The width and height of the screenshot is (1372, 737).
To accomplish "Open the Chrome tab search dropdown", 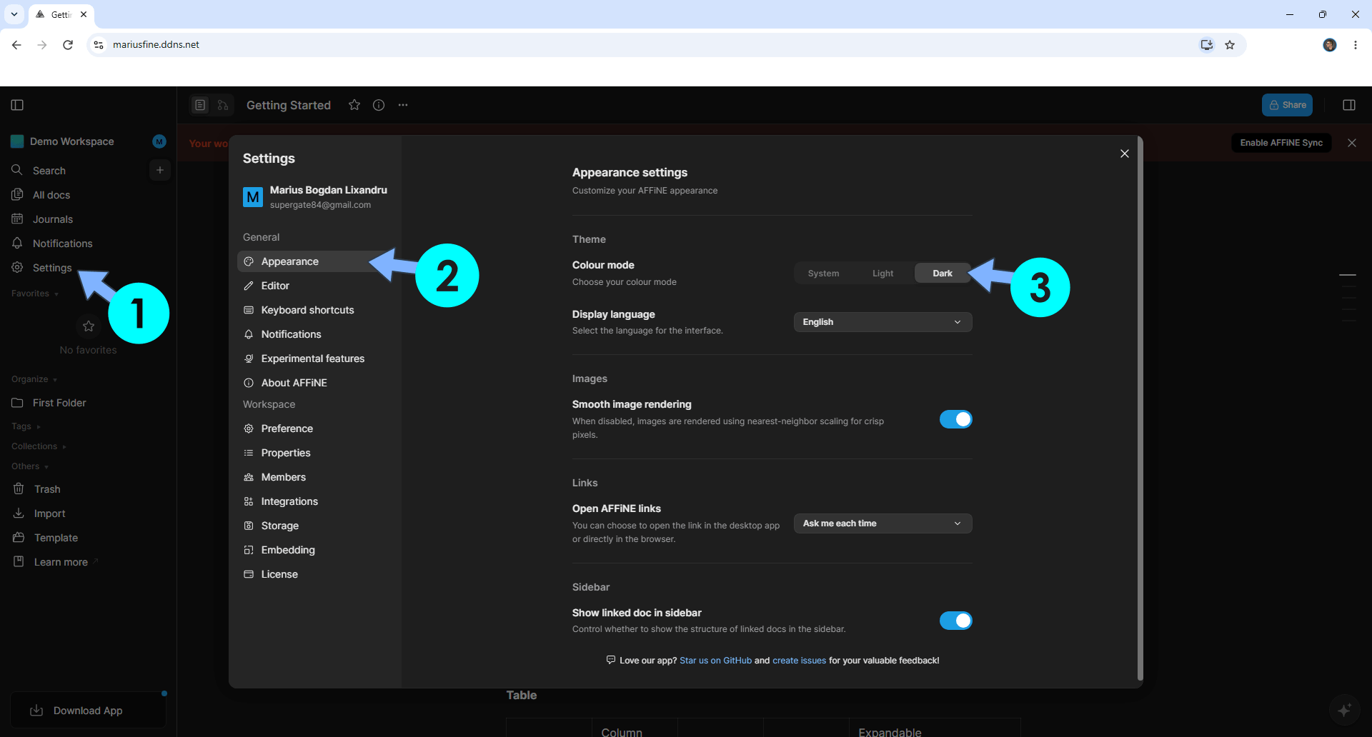I will coord(14,14).
